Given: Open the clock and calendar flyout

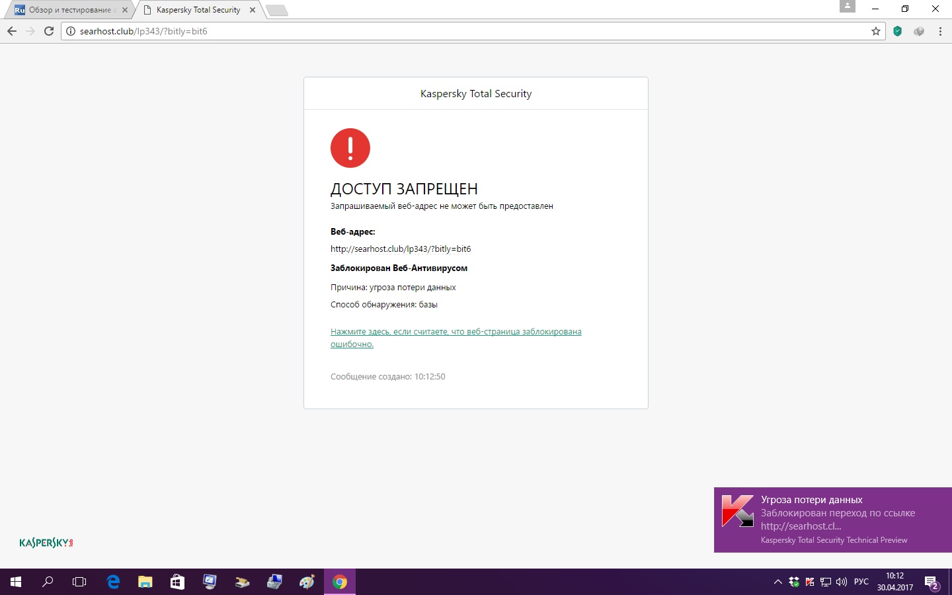Looking at the screenshot, I should point(895,582).
